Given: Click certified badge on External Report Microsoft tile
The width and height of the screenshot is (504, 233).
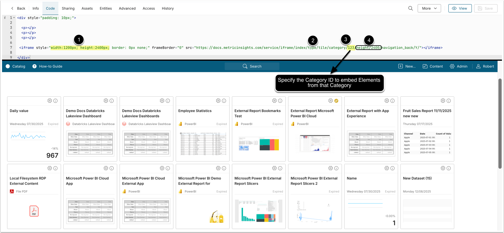Looking at the screenshot, I should click(x=336, y=101).
